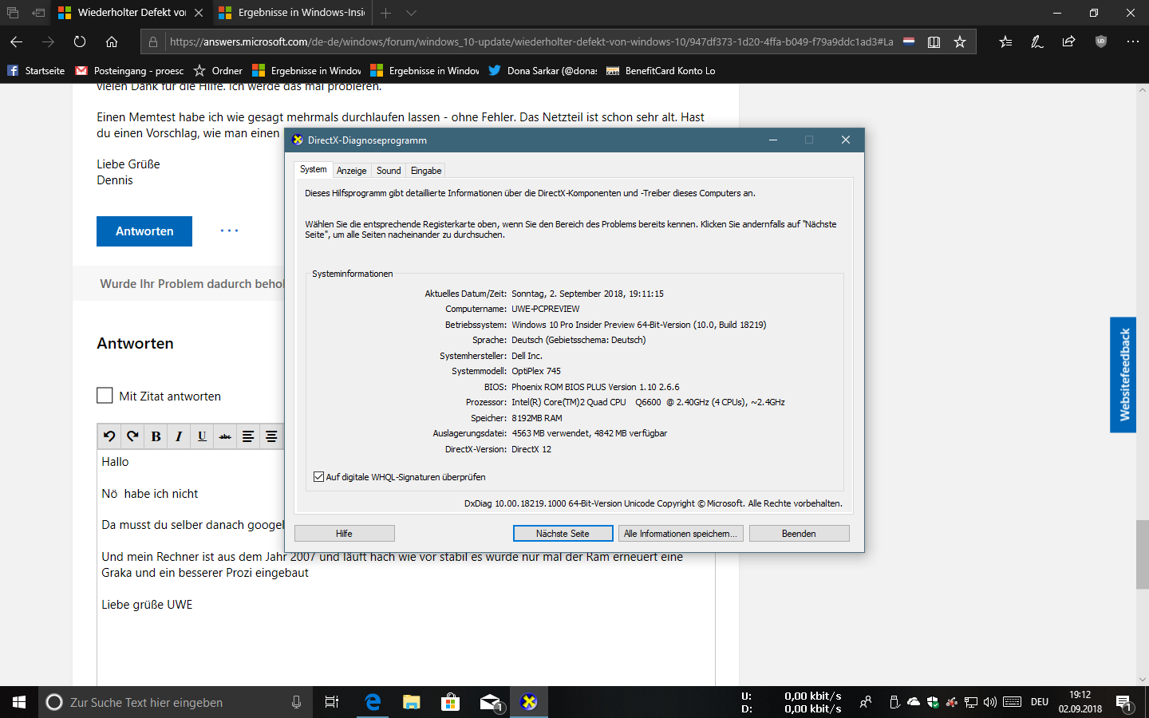Image resolution: width=1149 pixels, height=718 pixels.
Task: Enable Mit Zitat antworten checkbox
Action: click(105, 396)
